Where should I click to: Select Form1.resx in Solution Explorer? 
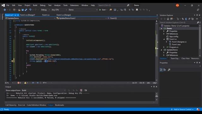[x=176, y=45]
